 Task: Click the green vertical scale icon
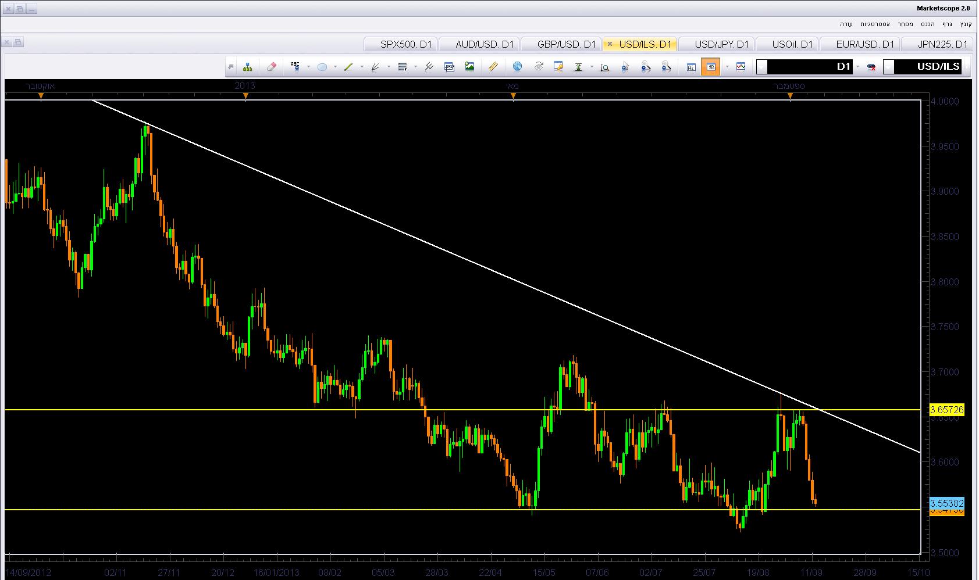[579, 67]
